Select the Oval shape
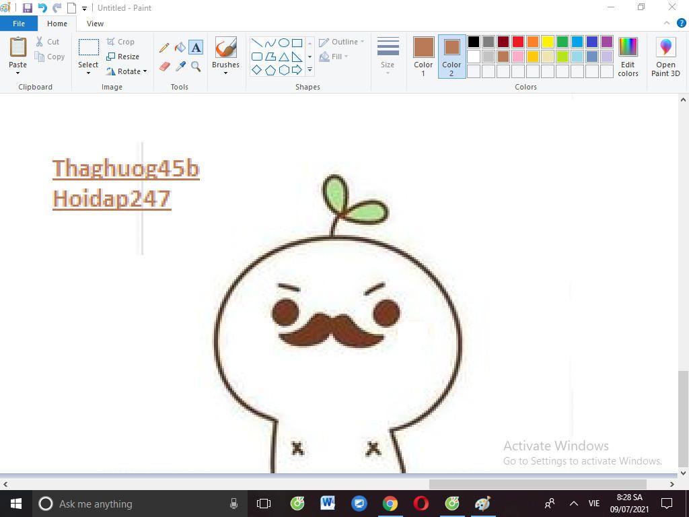The image size is (689, 517). pyautogui.click(x=284, y=43)
